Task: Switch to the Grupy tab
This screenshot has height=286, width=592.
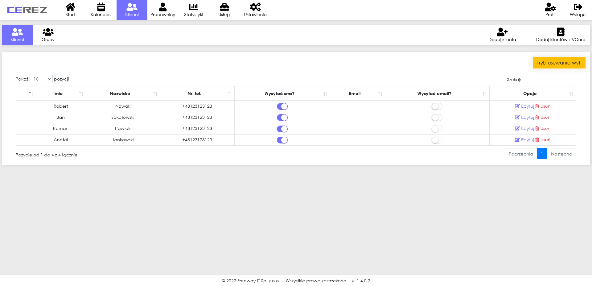Action: [x=48, y=35]
